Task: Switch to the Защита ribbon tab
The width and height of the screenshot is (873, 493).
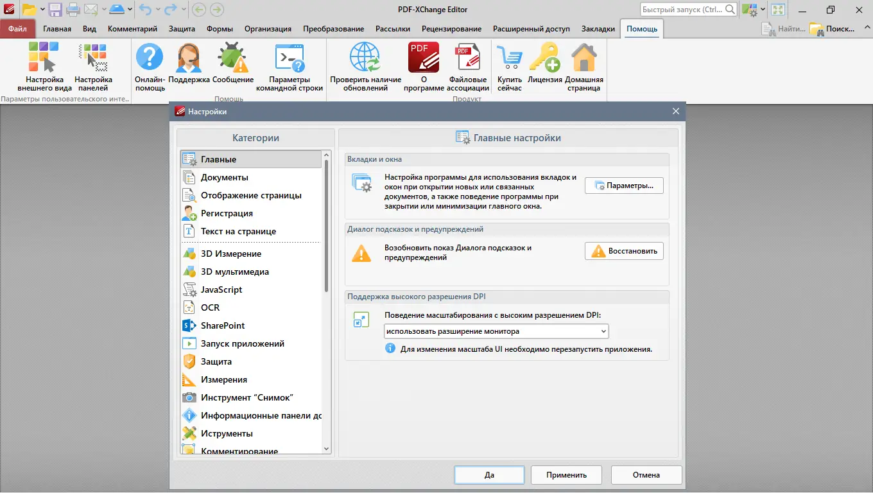Action: coord(182,29)
